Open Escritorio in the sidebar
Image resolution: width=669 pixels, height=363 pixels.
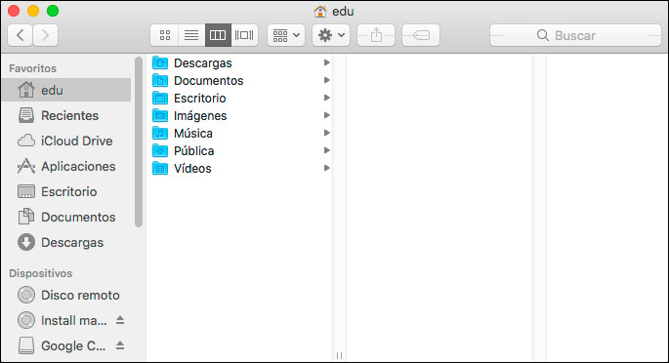coord(66,191)
